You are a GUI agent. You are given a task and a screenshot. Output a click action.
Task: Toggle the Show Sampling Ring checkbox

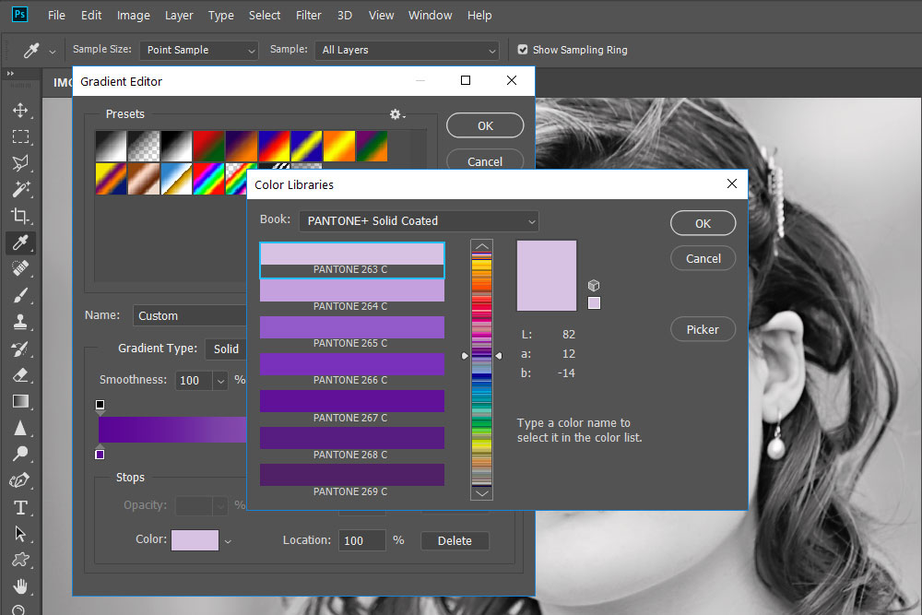click(x=523, y=50)
